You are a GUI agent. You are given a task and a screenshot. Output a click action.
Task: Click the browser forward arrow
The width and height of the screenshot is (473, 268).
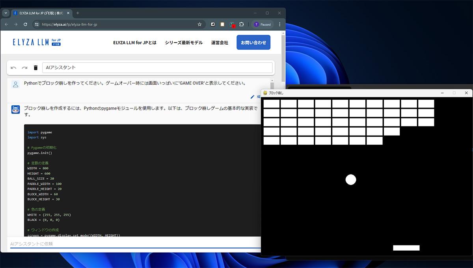[x=16, y=24]
